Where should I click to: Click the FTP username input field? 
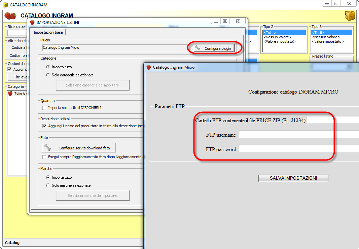299,135
